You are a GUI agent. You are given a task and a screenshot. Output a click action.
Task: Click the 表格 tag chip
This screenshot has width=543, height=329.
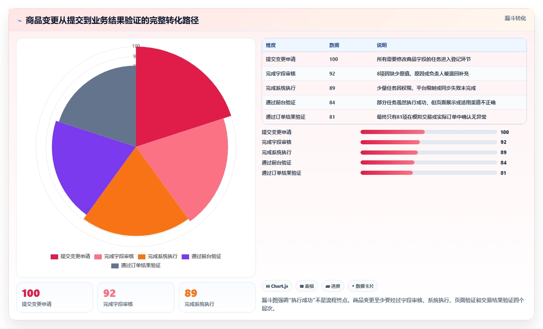coord(307,286)
